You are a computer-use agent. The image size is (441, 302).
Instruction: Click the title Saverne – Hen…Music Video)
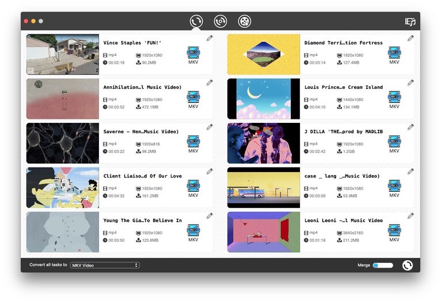(x=141, y=131)
